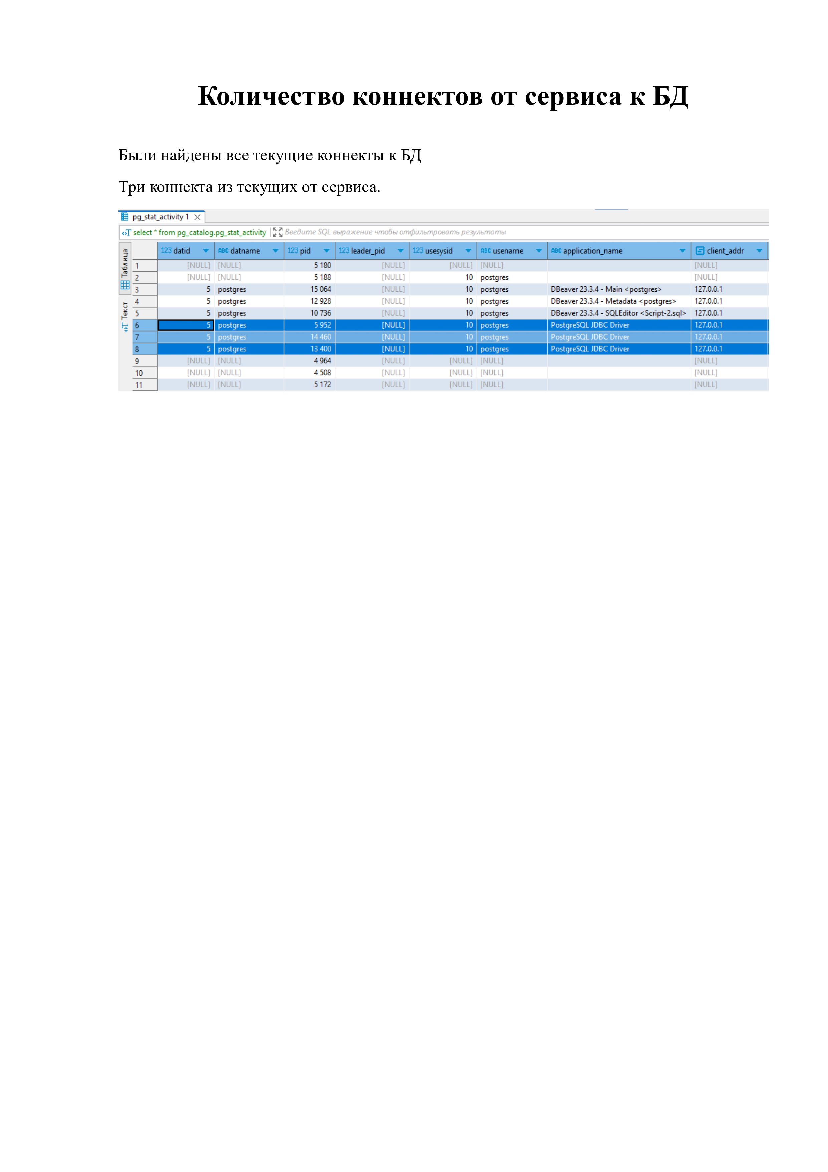Click the numeric type icon of datid

(166, 250)
